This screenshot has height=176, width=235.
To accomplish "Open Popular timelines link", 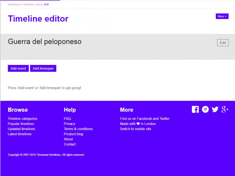I will point(21,124).
